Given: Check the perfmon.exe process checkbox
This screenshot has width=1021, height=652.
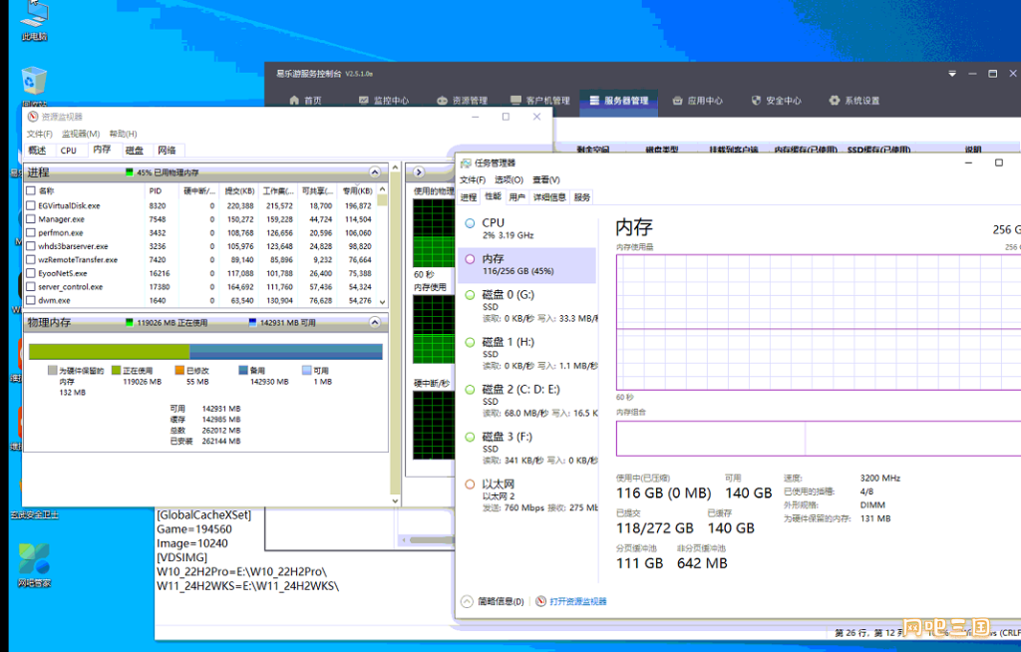Looking at the screenshot, I should pyautogui.click(x=31, y=233).
